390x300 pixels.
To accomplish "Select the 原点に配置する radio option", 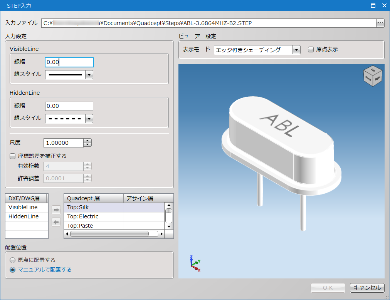I will (13, 260).
